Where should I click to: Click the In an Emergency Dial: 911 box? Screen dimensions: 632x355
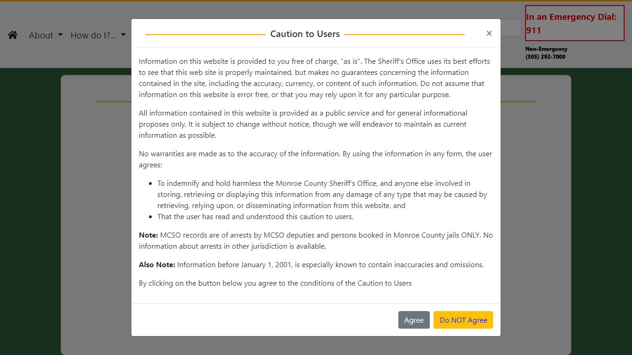(x=575, y=23)
